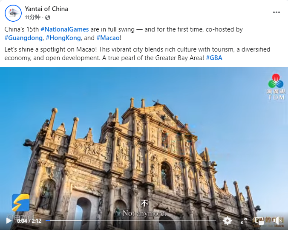Image resolution: width=288 pixels, height=230 pixels.
Task: Open the #NationalGames hashtag
Action: coord(65,29)
